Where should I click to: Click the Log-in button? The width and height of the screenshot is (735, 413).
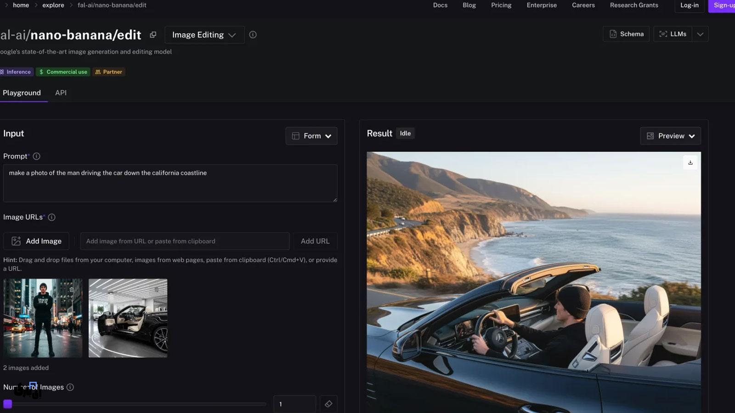tap(689, 5)
